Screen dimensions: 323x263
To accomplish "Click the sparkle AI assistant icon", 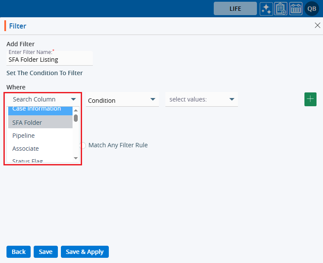I will 266,9.
